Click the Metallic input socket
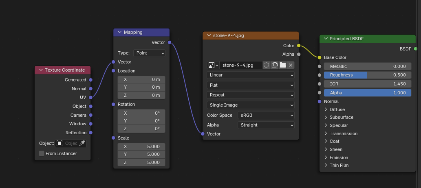Screen dimensions: 421x188 pyautogui.click(x=320, y=66)
